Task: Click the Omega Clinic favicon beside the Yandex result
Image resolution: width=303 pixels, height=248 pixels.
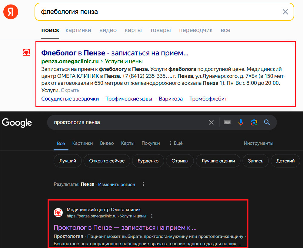Action: (x=26, y=52)
